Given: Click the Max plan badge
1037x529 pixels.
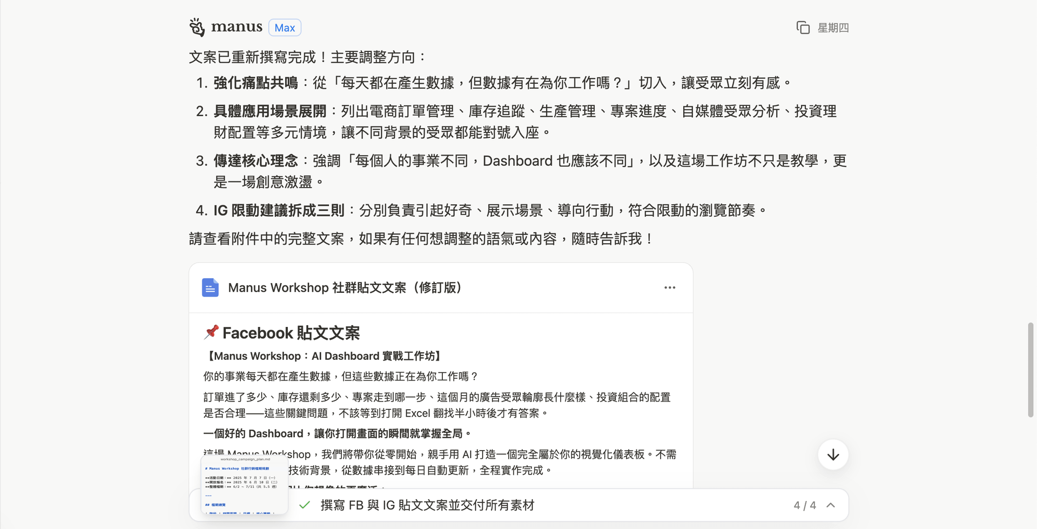Looking at the screenshot, I should (285, 28).
